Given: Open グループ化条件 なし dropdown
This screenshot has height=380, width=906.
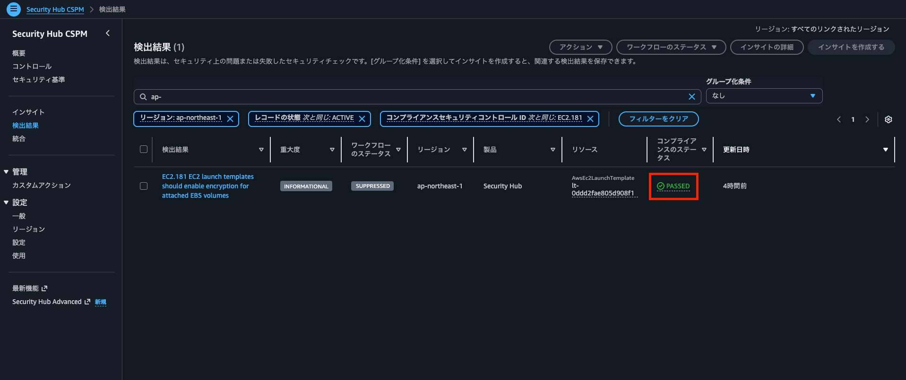Looking at the screenshot, I should click(x=764, y=96).
